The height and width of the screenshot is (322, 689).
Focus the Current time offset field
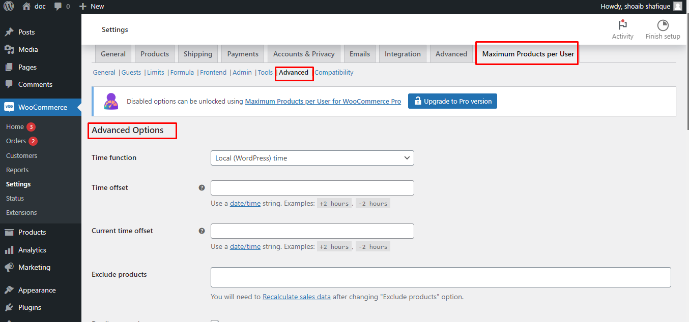[x=312, y=231]
